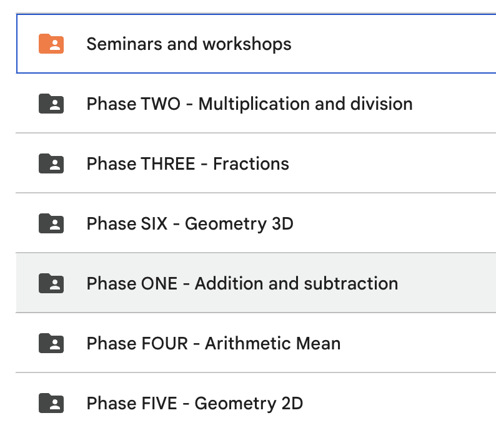
Task: Click the Phase SIX shared folder icon
Action: coord(51,223)
